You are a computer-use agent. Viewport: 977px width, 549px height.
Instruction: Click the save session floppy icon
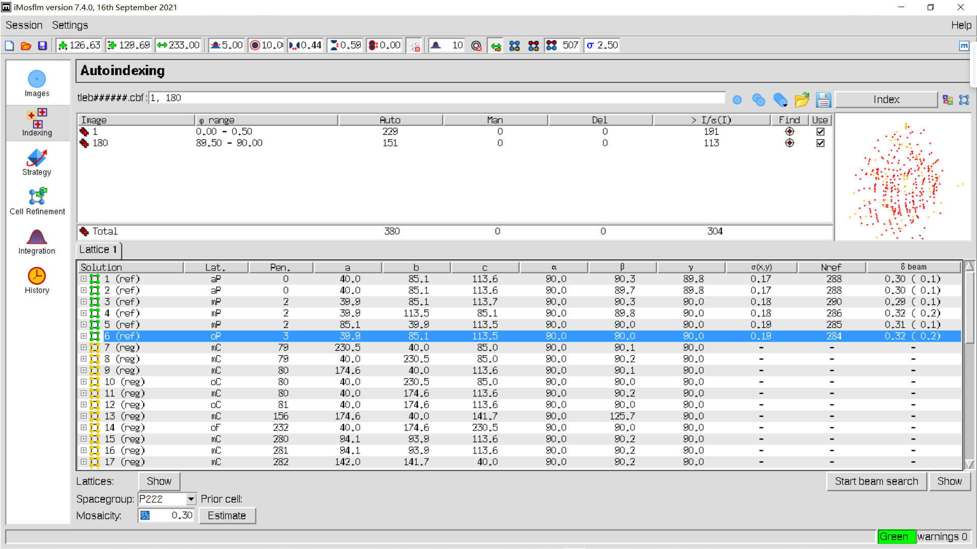(42, 46)
